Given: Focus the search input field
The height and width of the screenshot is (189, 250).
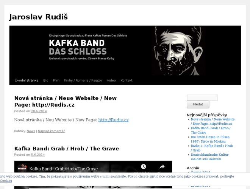Looking at the screenshot, I should tap(202, 98).
